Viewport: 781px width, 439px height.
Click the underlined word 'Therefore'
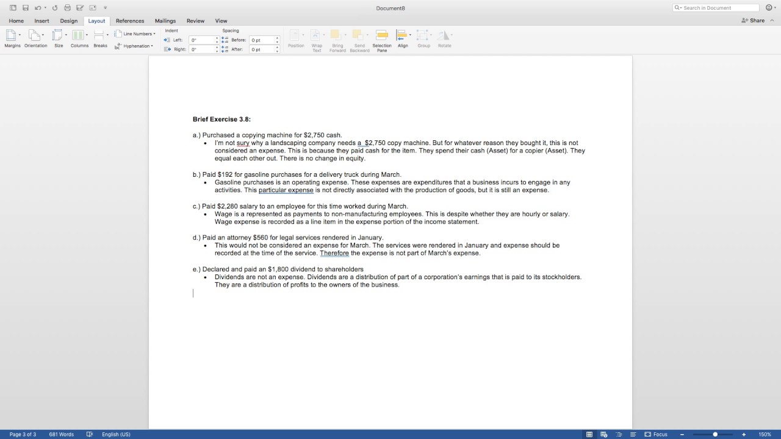[334, 253]
